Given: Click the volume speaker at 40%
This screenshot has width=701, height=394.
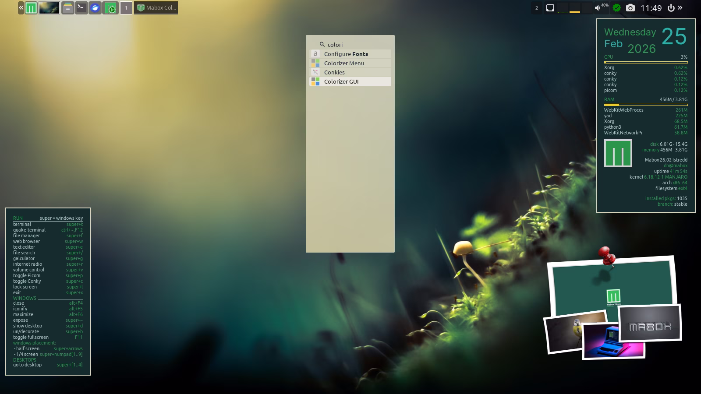Looking at the screenshot, I should (x=598, y=8).
